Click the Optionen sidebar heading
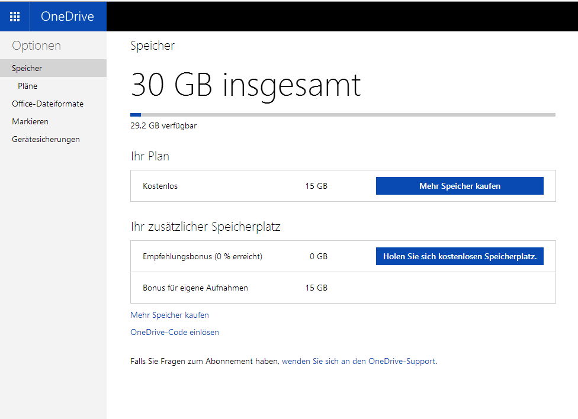This screenshot has height=419, width=578. click(x=37, y=46)
